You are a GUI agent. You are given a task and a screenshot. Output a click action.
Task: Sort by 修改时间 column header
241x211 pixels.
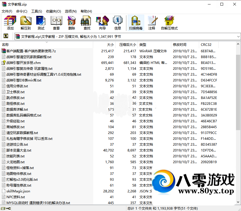tap(180, 44)
